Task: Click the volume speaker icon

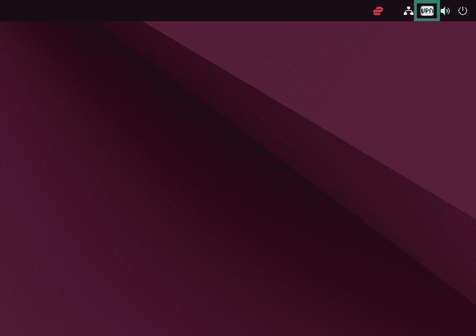Action: coord(445,11)
